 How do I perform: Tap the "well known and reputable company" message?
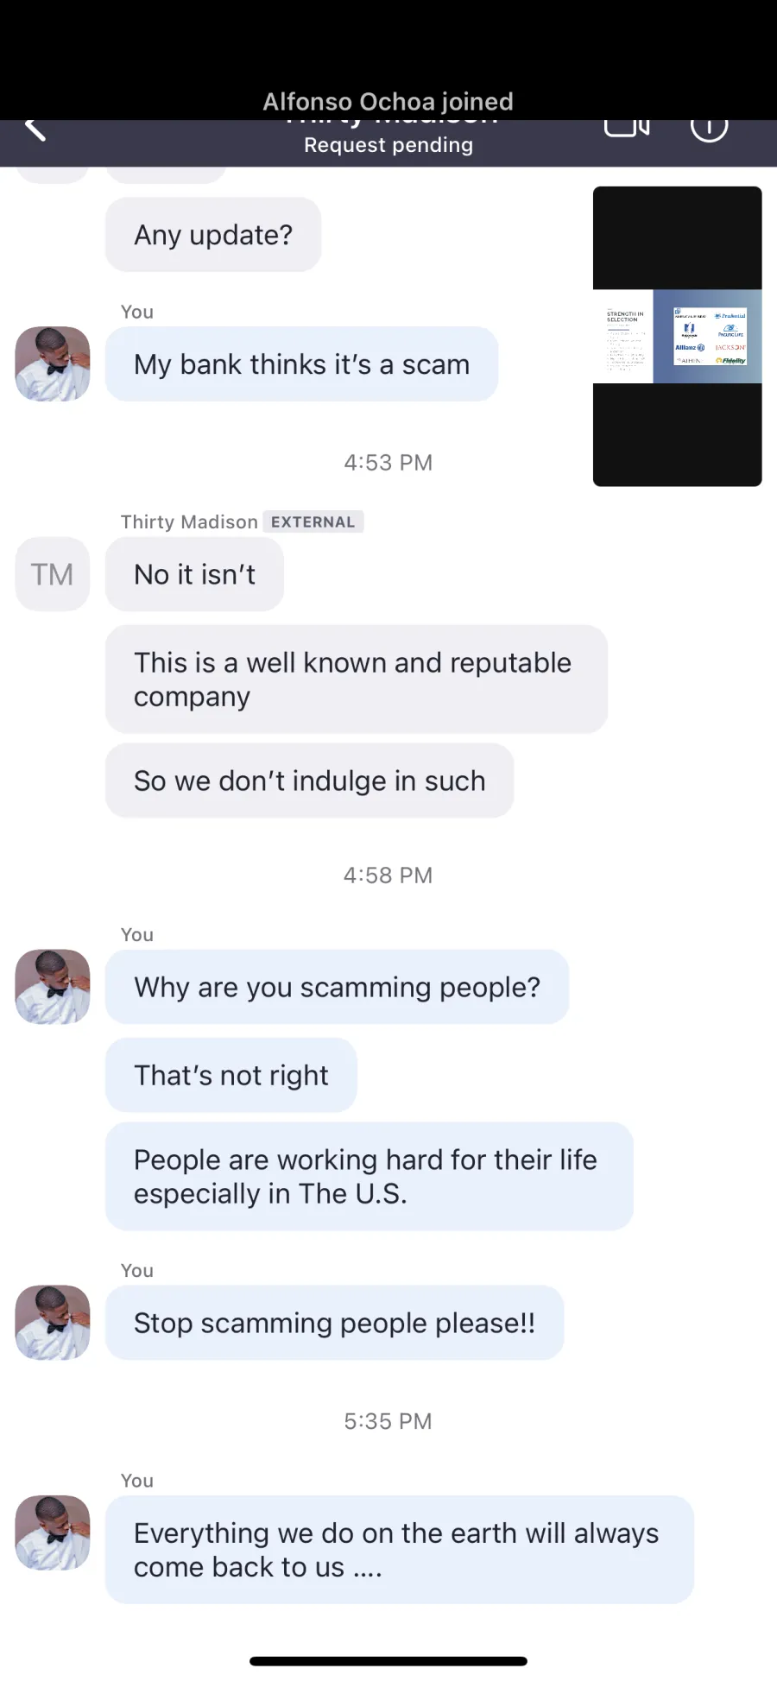point(357,679)
